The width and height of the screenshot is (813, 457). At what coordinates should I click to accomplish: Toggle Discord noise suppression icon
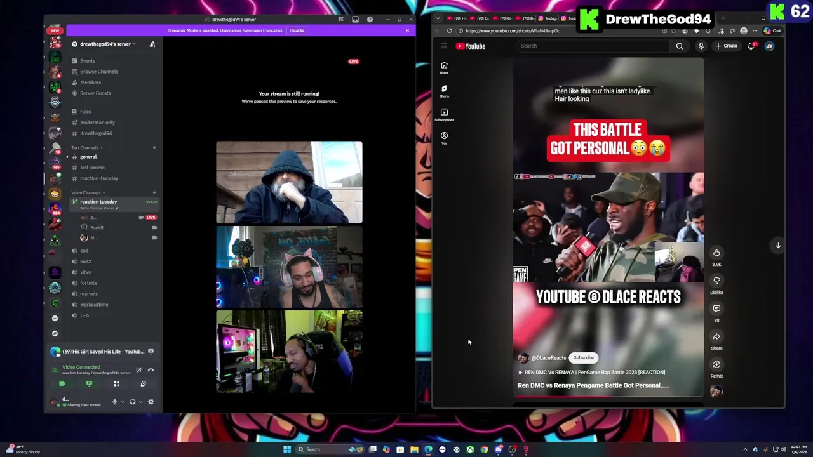point(139,369)
